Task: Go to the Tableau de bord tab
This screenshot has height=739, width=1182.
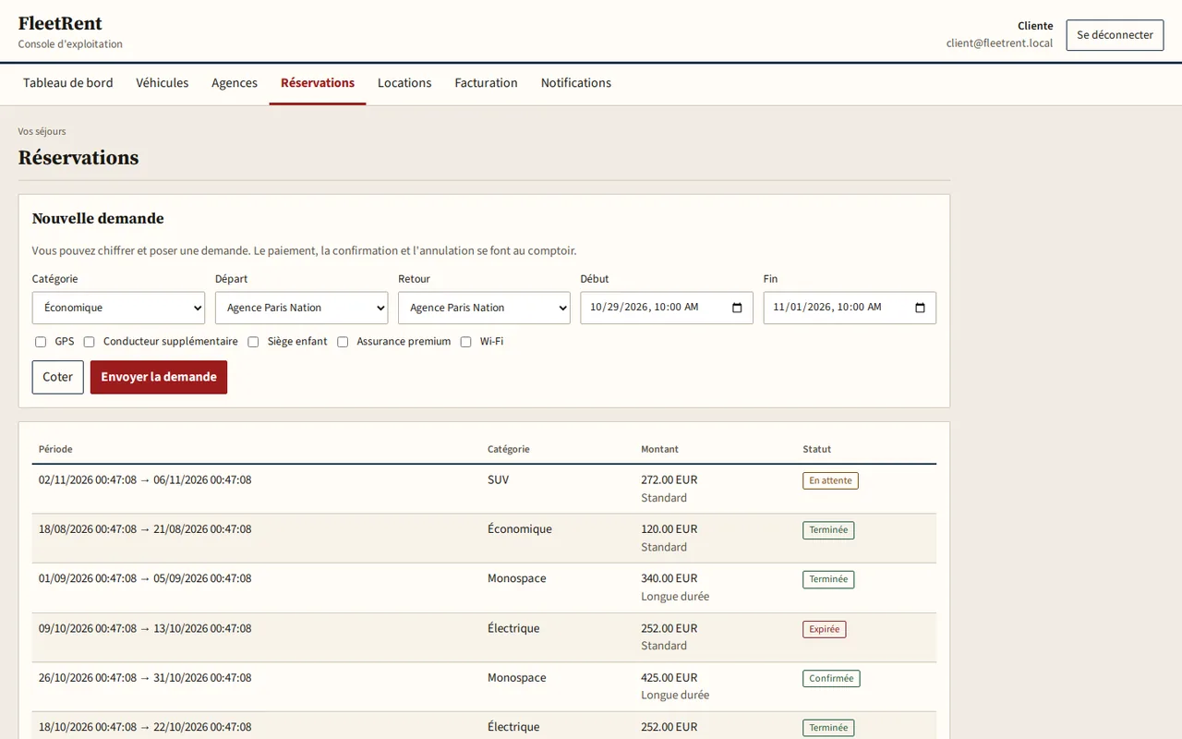Action: tap(68, 83)
